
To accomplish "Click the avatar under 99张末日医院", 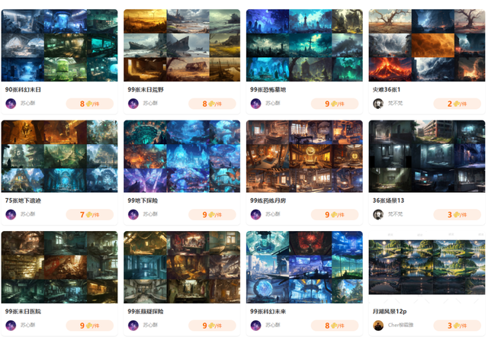I will point(11,326).
